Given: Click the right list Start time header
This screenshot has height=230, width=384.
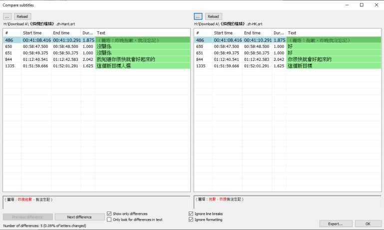Looking at the screenshot, I should [x=227, y=33].
